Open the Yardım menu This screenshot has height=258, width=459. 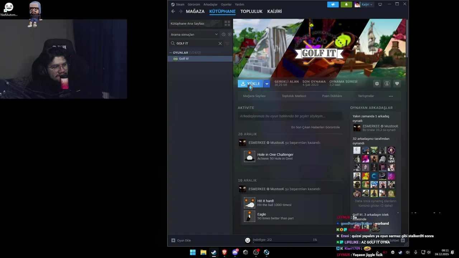coord(240,4)
